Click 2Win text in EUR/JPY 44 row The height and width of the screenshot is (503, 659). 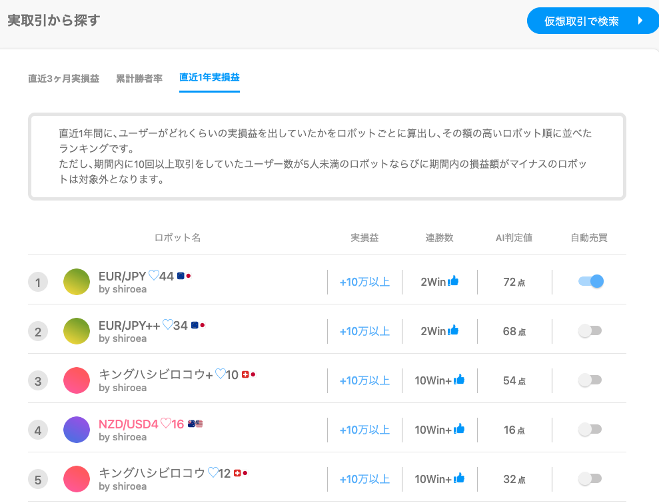pos(433,282)
